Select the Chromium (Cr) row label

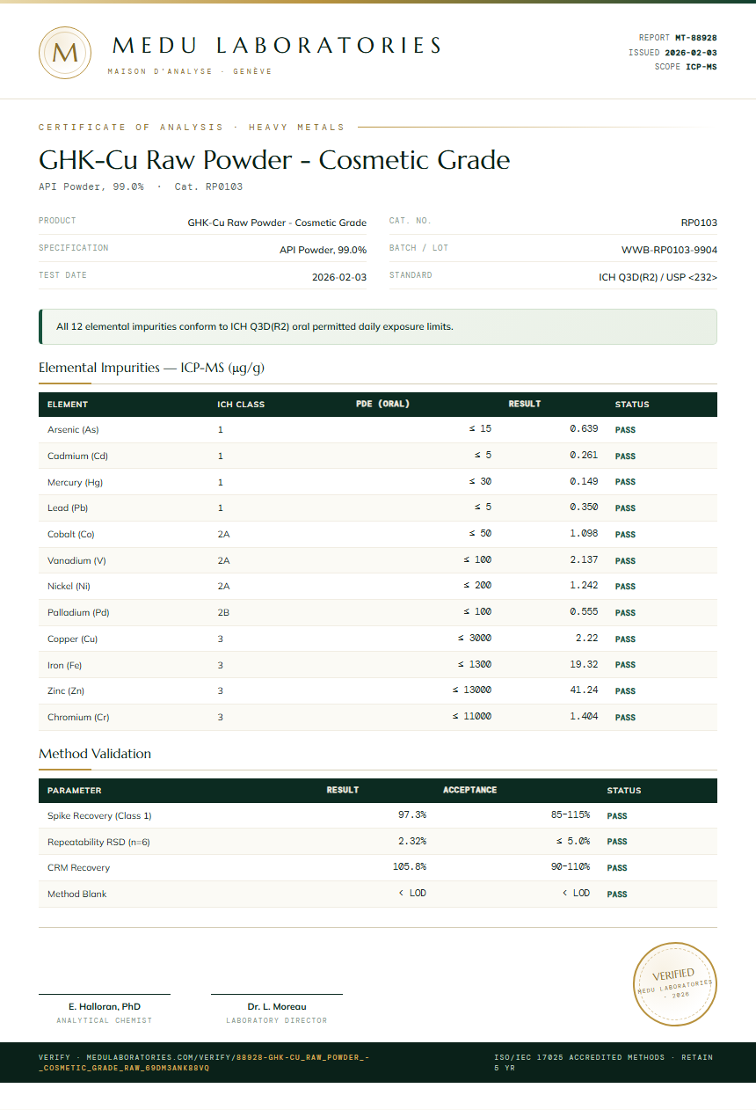coord(78,718)
